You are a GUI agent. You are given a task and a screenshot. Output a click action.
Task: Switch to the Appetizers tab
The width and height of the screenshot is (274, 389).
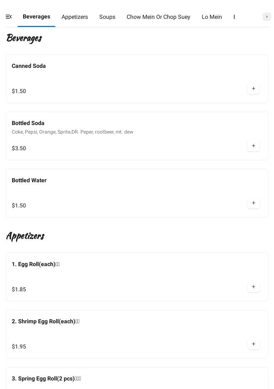point(75,17)
